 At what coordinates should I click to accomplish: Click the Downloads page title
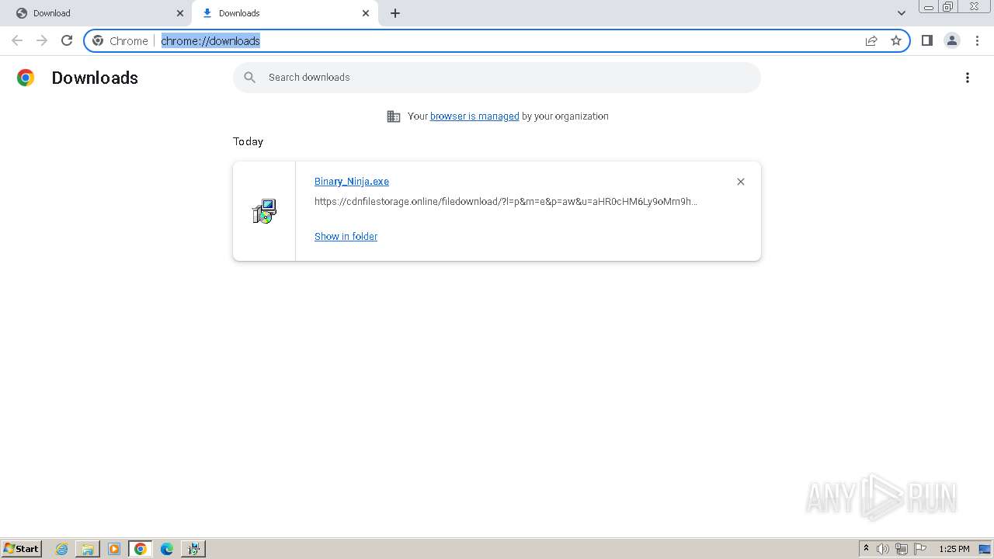(x=95, y=78)
